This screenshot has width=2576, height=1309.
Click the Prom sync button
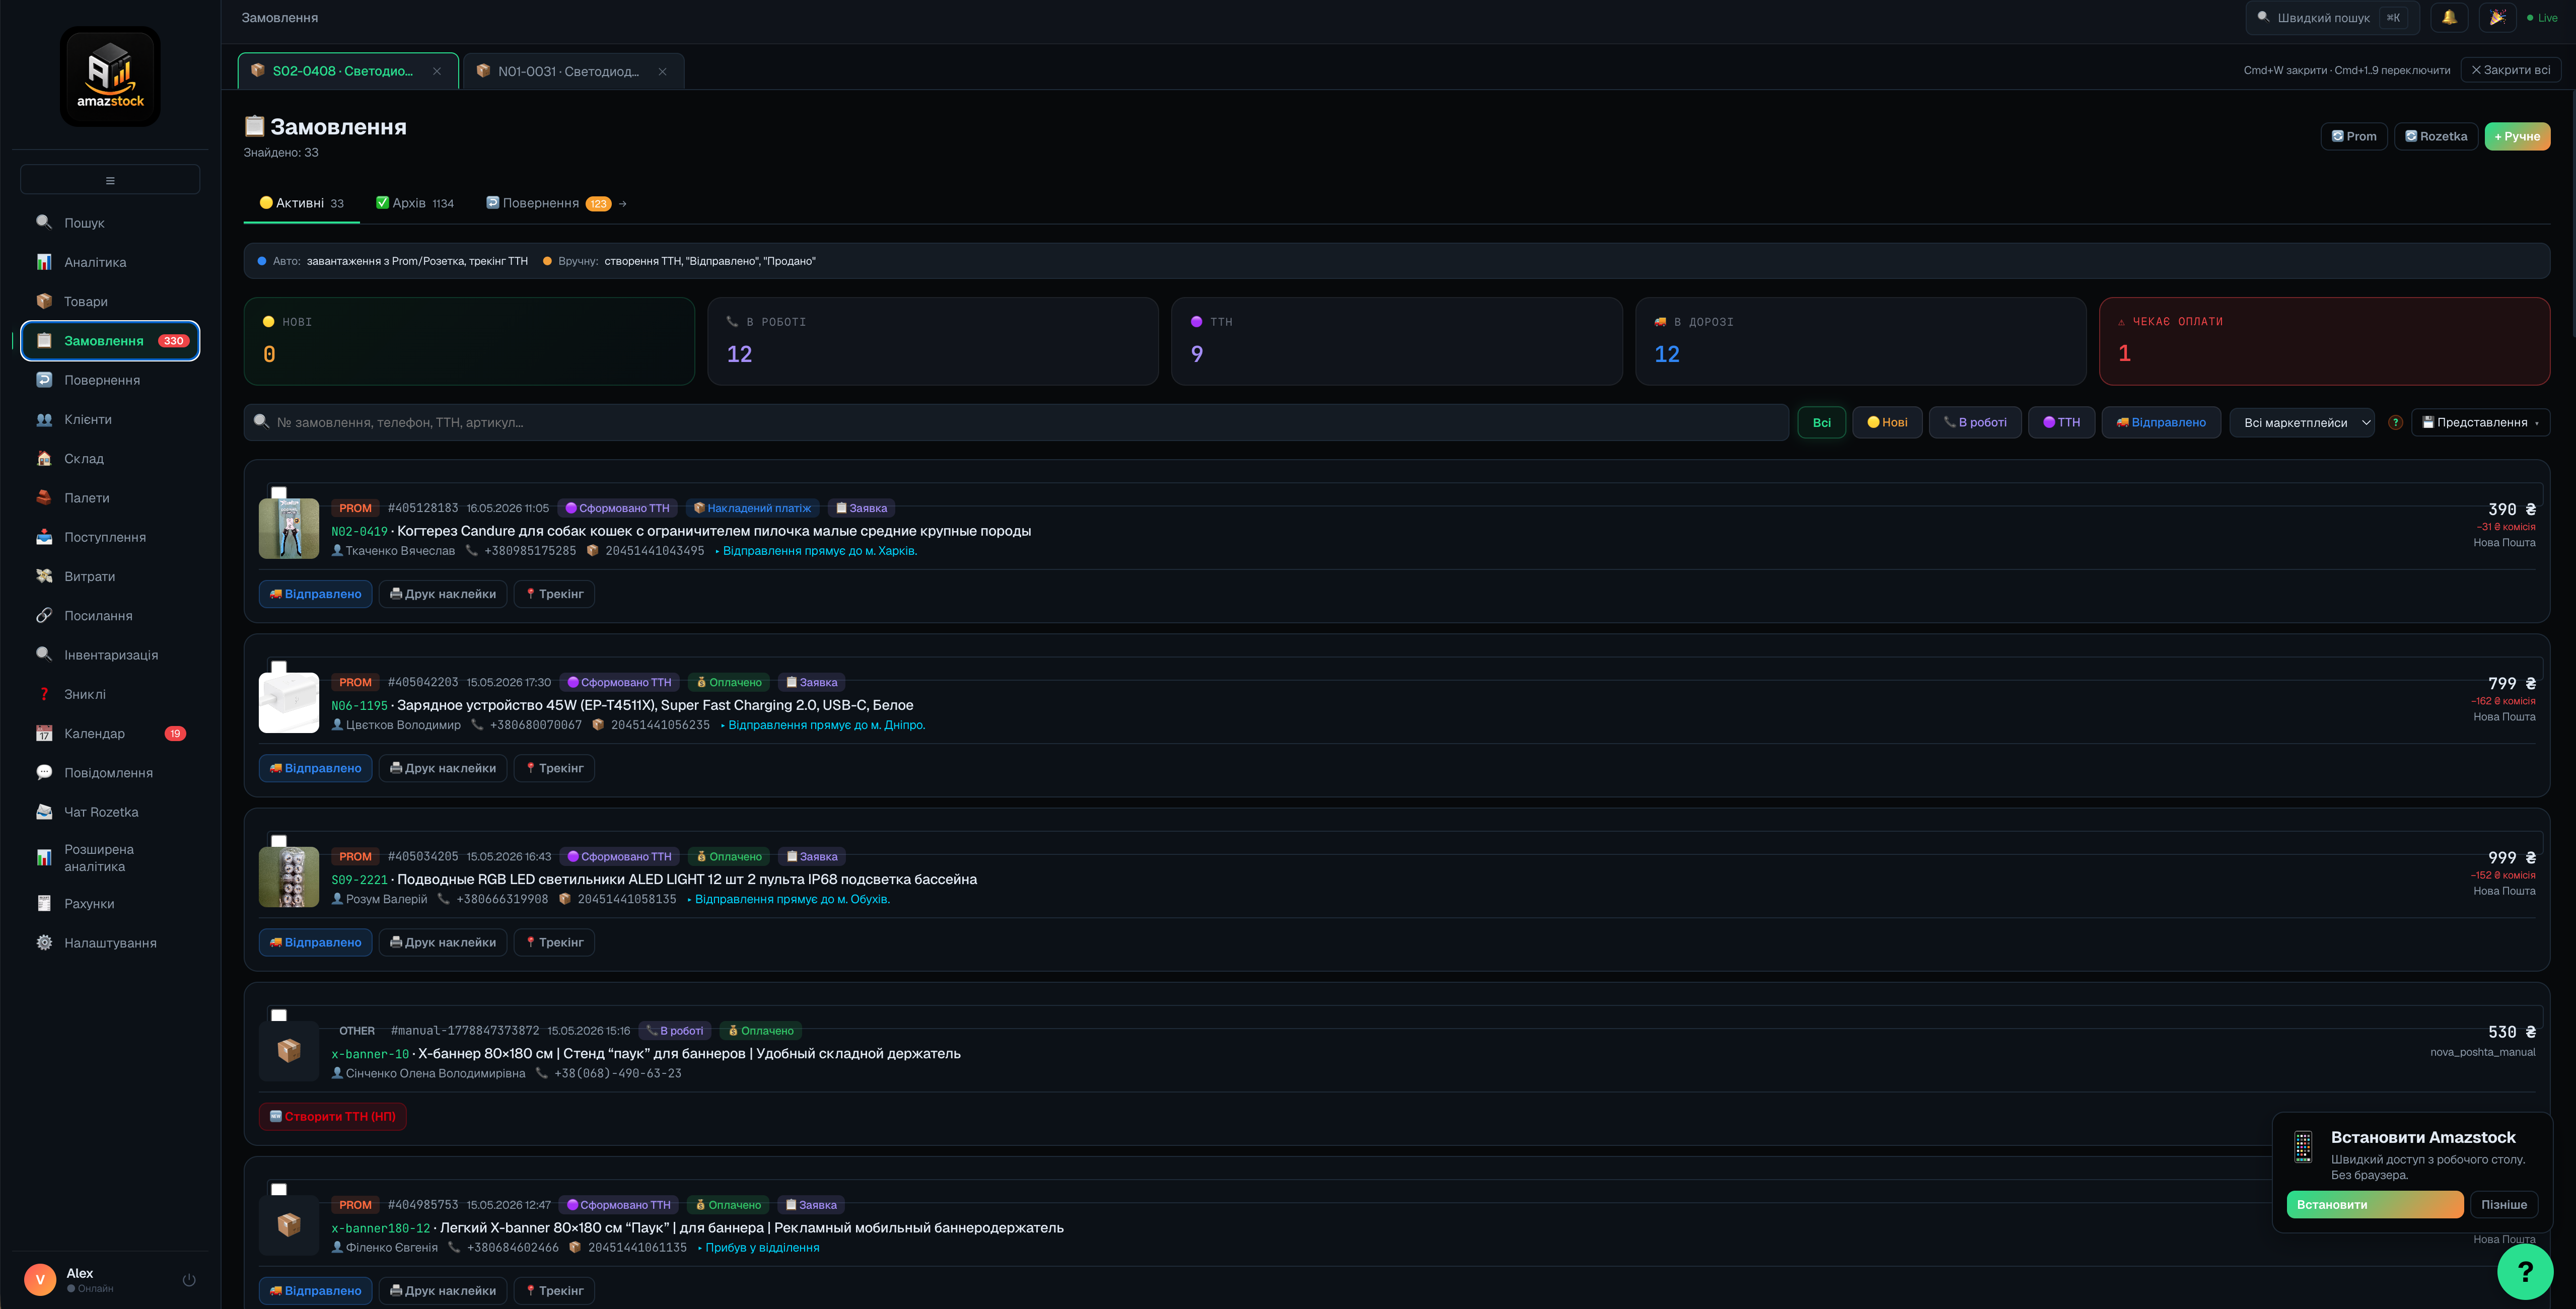[x=2353, y=136]
